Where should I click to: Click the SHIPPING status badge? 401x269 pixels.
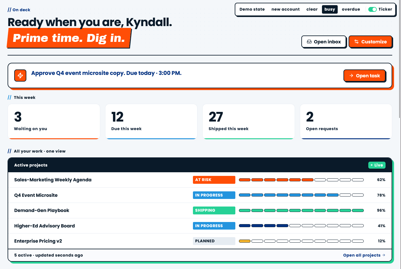click(x=214, y=210)
